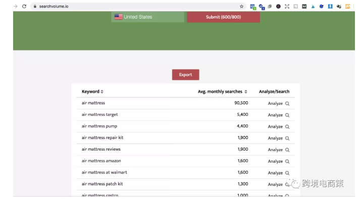Click magnifier icon for air mattress pump
This screenshot has width=364, height=199.
(x=287, y=127)
